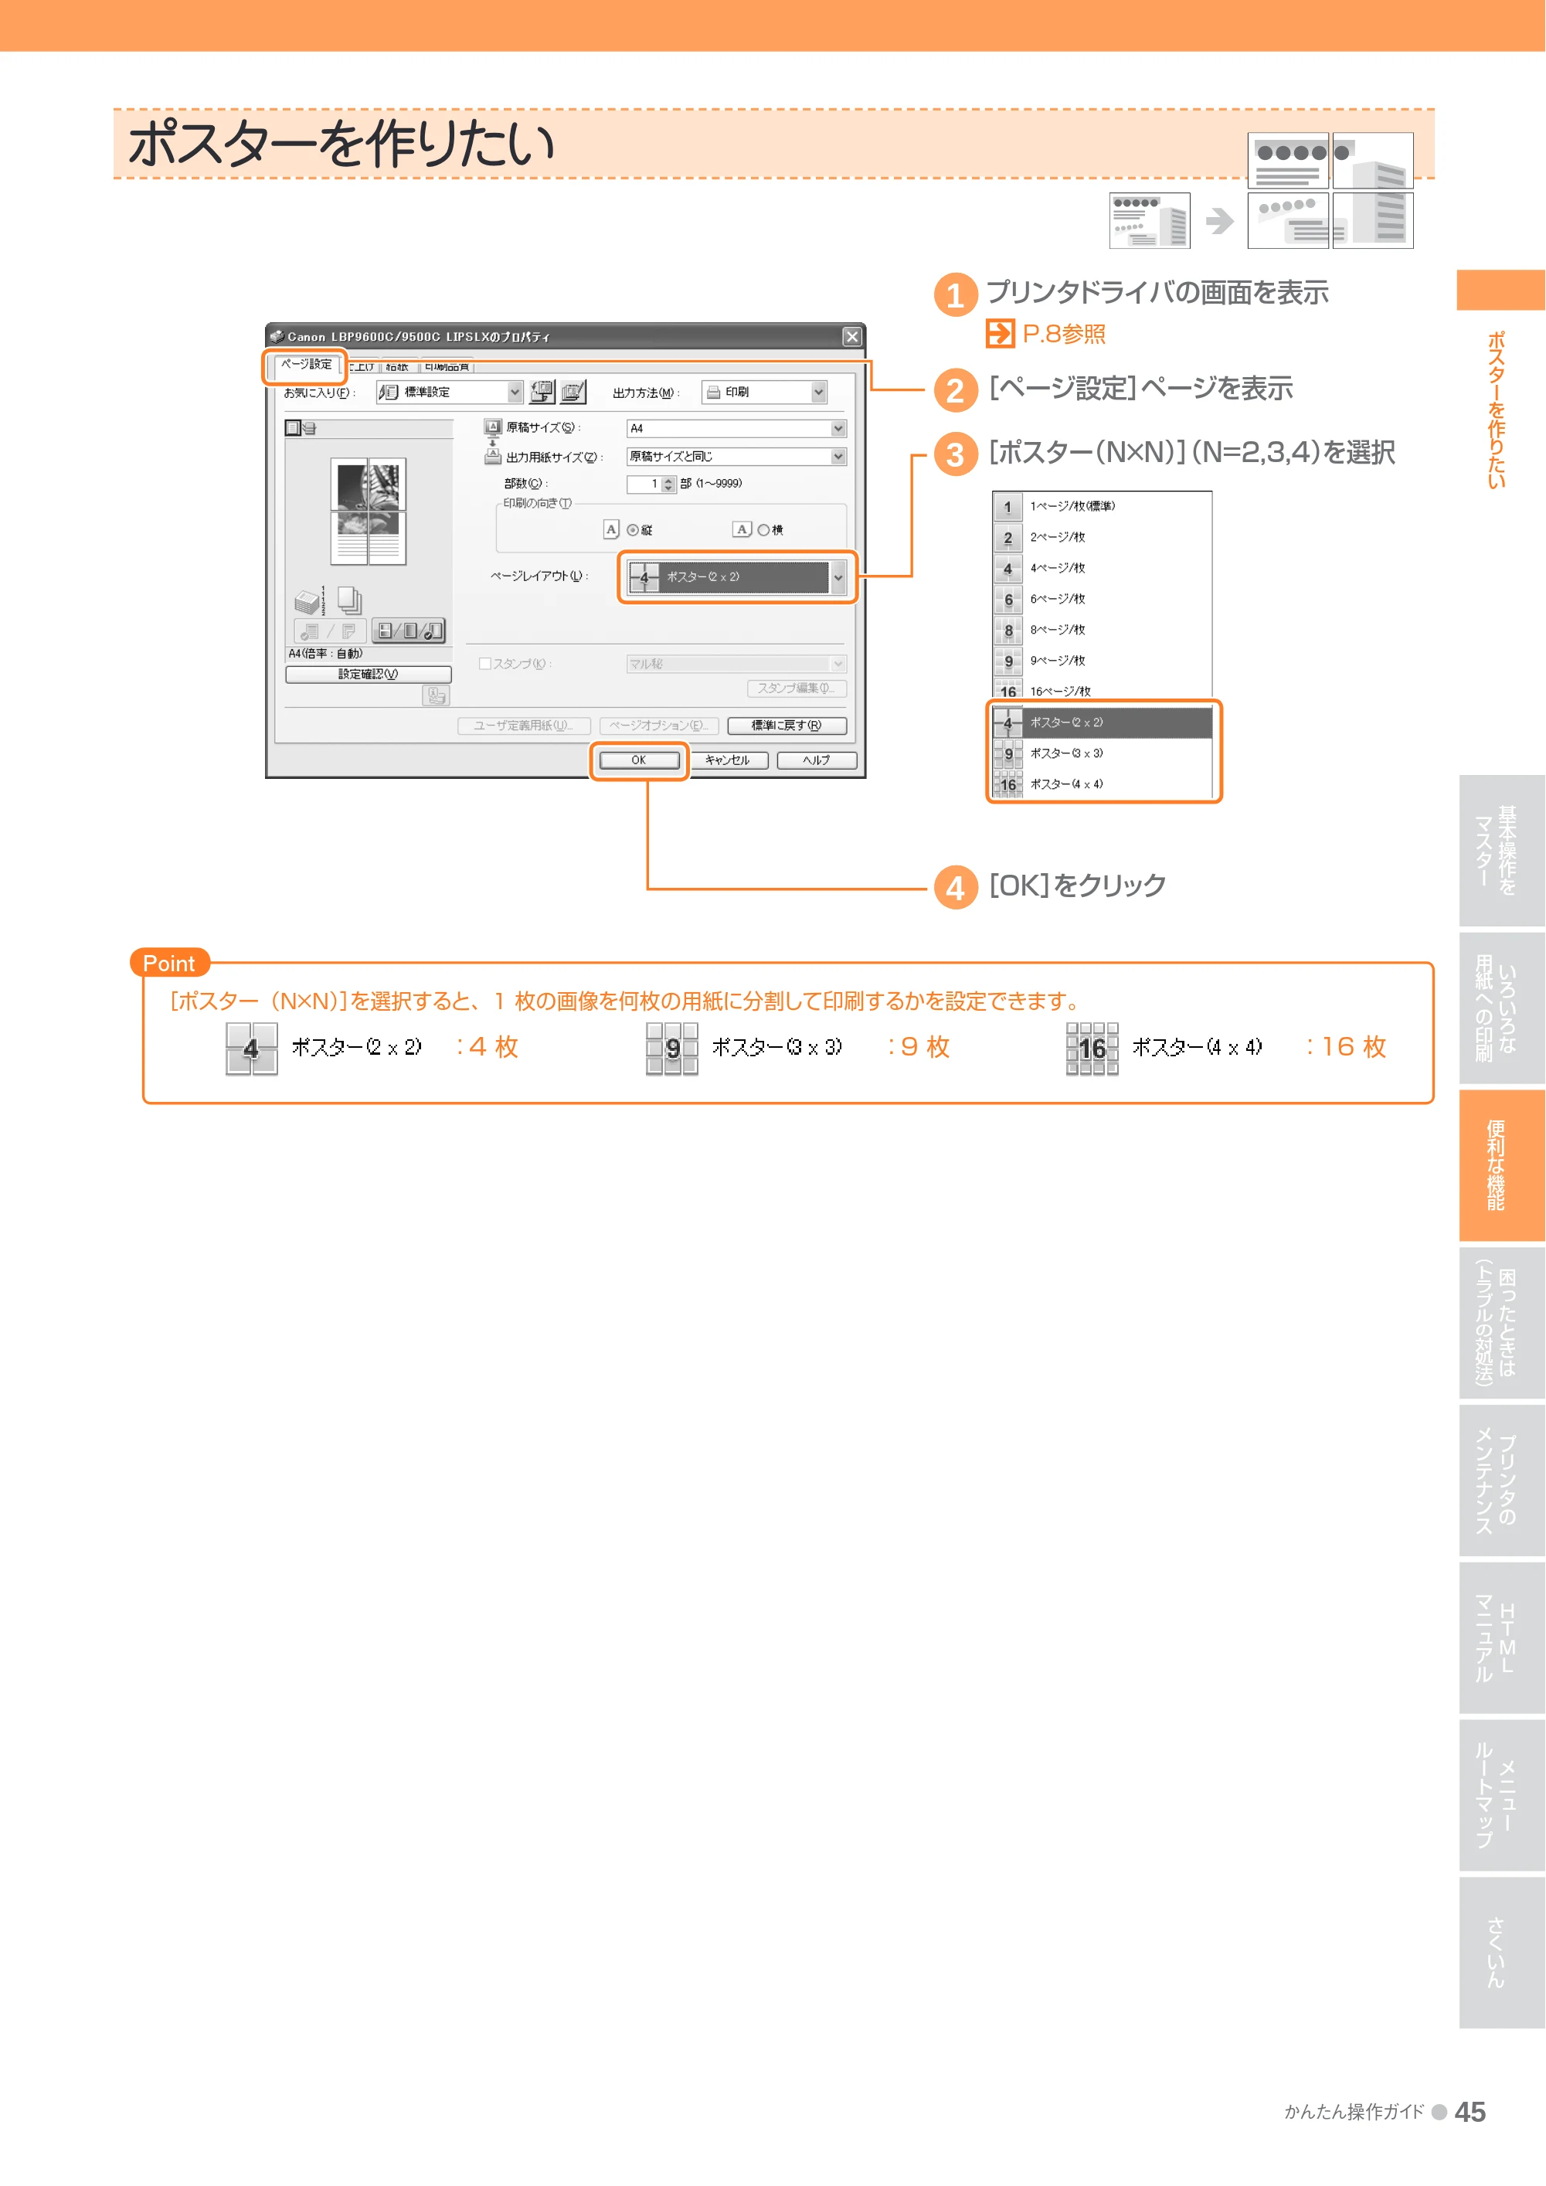Screen dimensions: 1546x2186
Task: Choose 6ページ/枚 in layout list
Action: pyautogui.click(x=1103, y=600)
